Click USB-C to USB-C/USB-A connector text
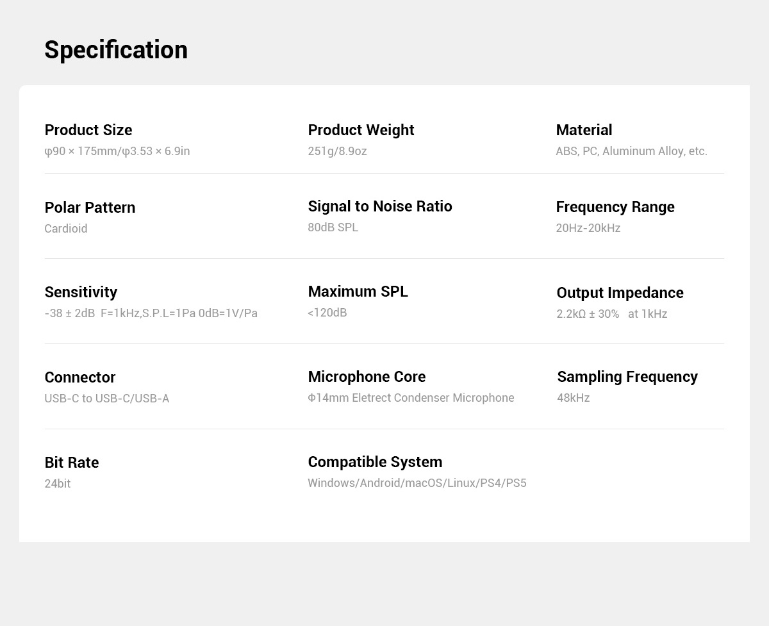 107,399
